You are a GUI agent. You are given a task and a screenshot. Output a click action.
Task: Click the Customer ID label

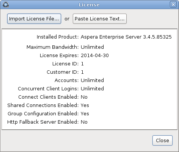pos(63,72)
